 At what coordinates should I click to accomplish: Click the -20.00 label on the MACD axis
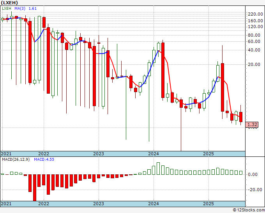[x=255, y=190]
